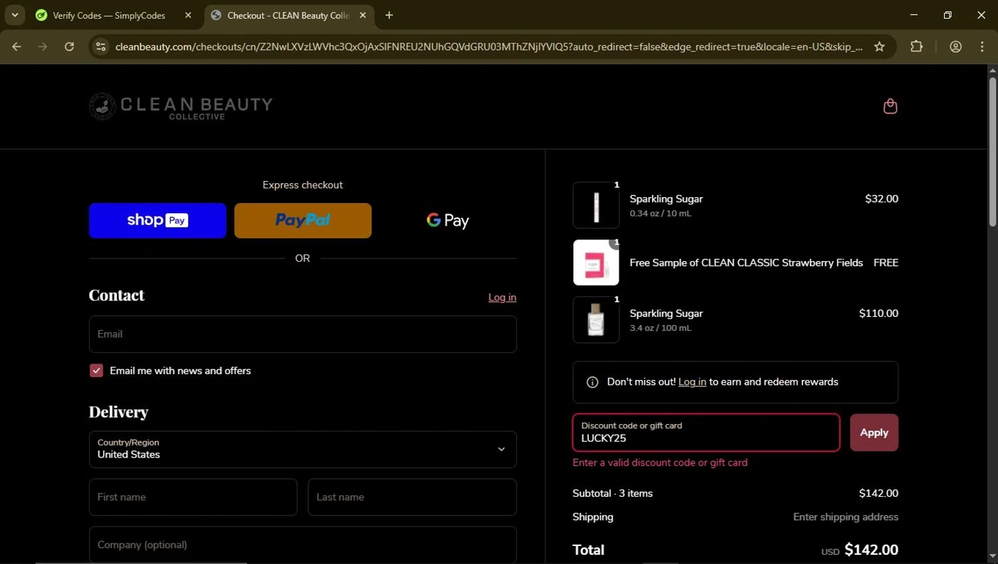
Task: Bookmark this page with star icon
Action: point(880,47)
